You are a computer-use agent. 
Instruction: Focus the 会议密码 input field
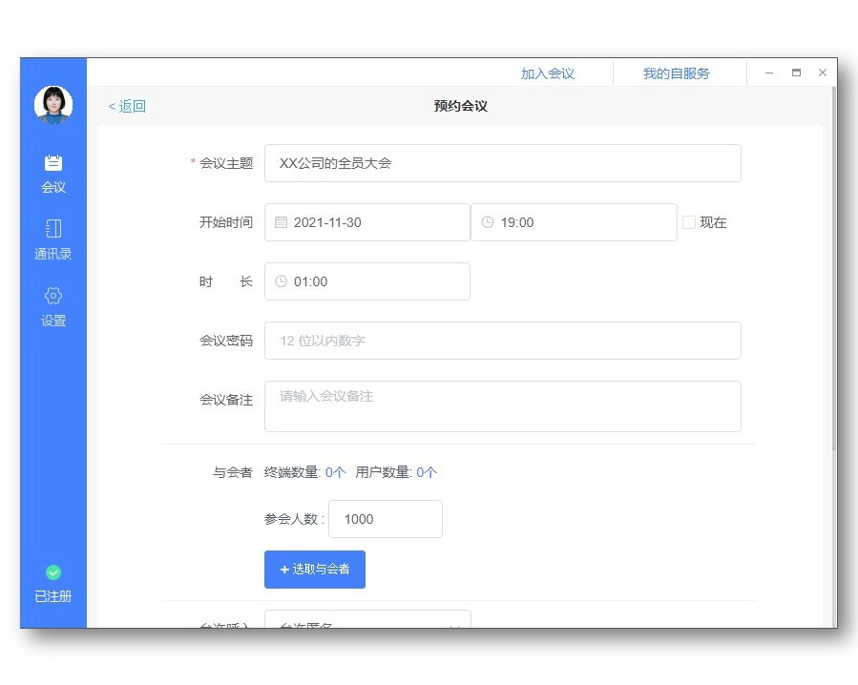pos(502,341)
